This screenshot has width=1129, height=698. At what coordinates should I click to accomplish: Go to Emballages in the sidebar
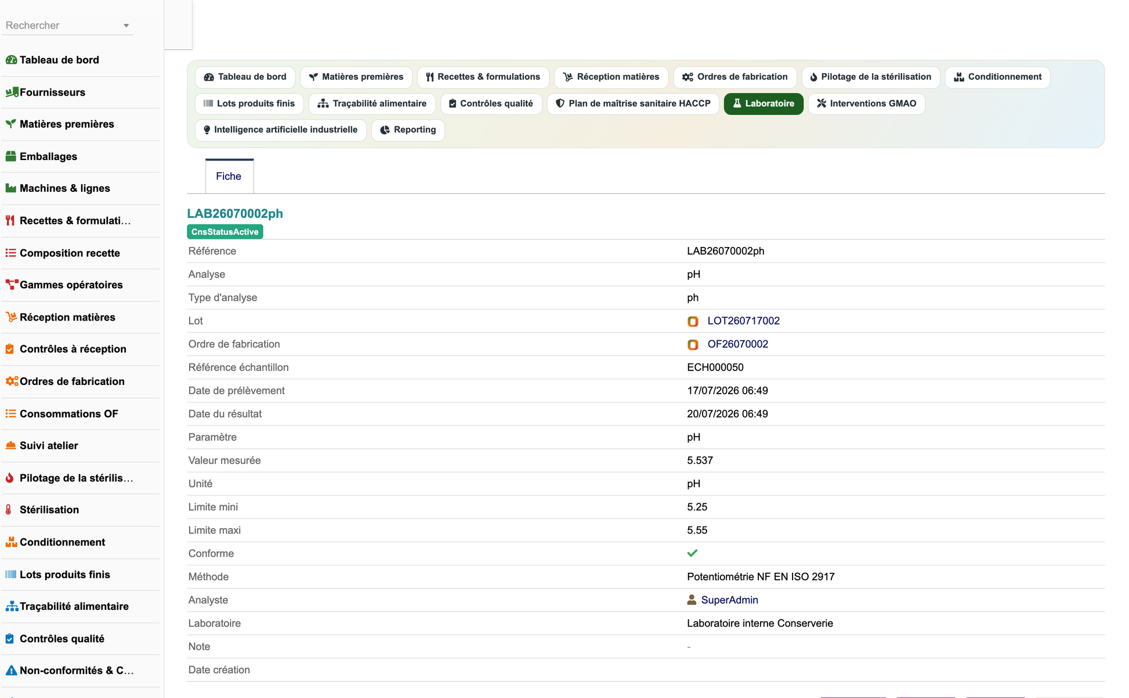click(x=48, y=157)
